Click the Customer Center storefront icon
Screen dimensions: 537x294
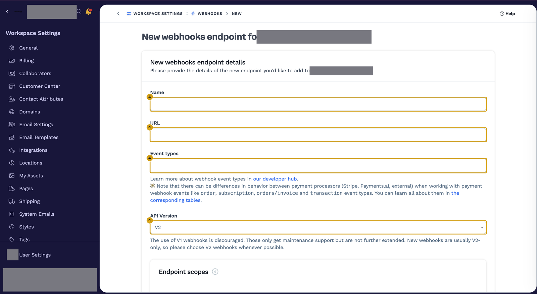click(x=12, y=86)
